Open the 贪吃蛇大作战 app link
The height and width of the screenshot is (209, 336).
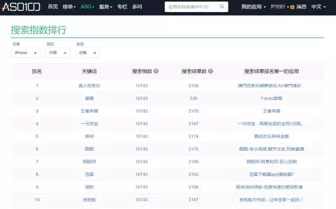(271, 200)
